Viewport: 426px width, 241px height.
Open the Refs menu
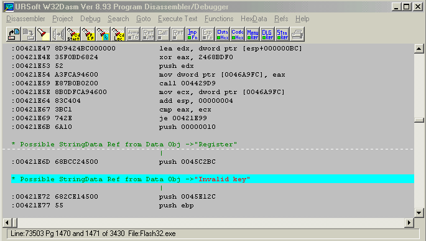[x=281, y=19]
